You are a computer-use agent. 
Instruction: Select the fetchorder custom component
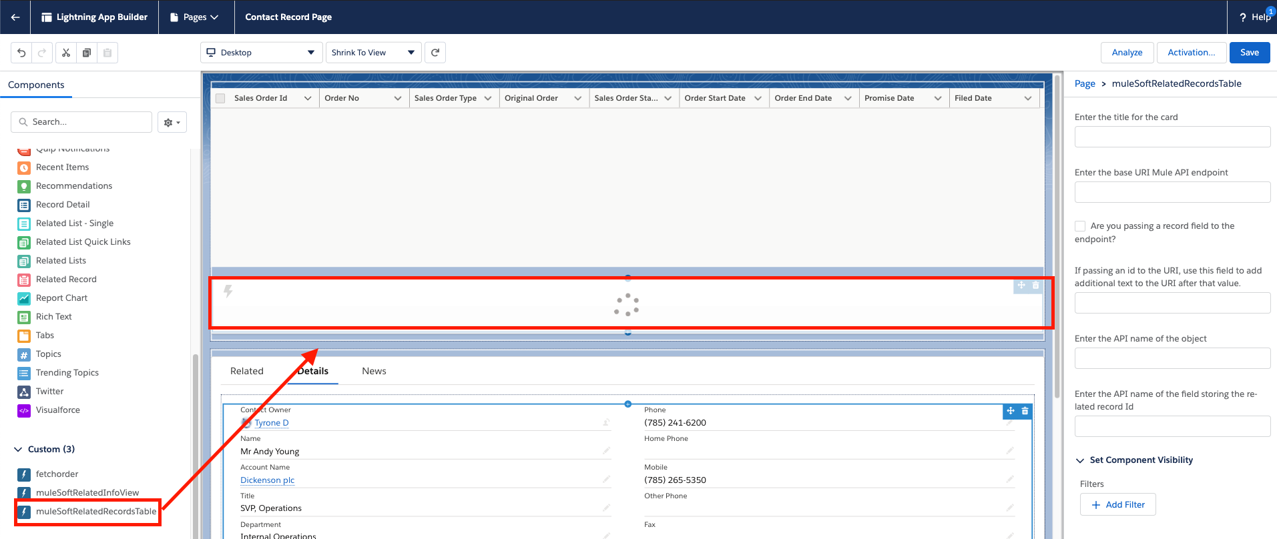click(57, 474)
